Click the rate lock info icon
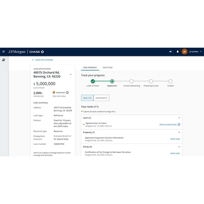The height and width of the screenshot is (204, 204). 67,93
